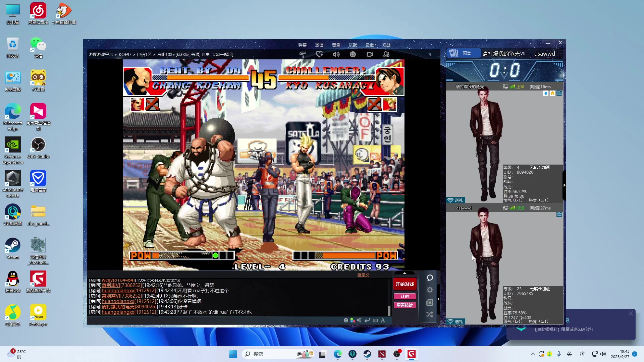Open PotPlayer desktop shortcut

click(38, 315)
